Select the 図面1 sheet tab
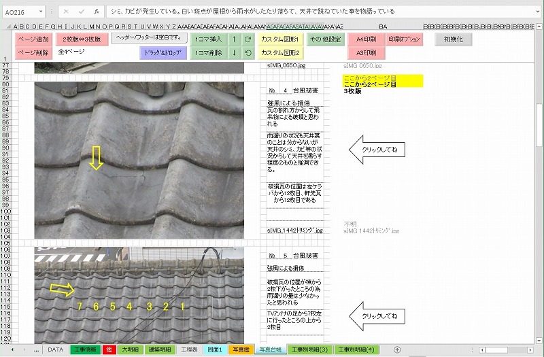The height and width of the screenshot is (357, 544). click(215, 350)
